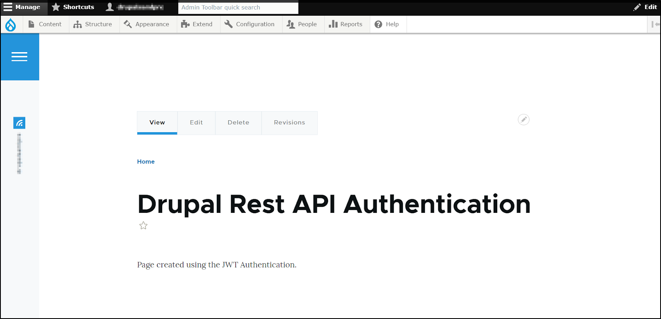Open the Drupal home logo icon
The width and height of the screenshot is (661, 319).
pos(11,25)
